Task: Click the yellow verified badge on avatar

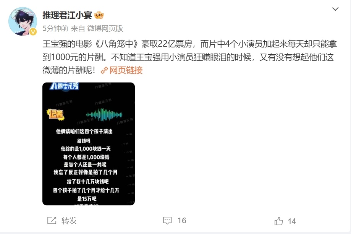Action: pos(33,32)
